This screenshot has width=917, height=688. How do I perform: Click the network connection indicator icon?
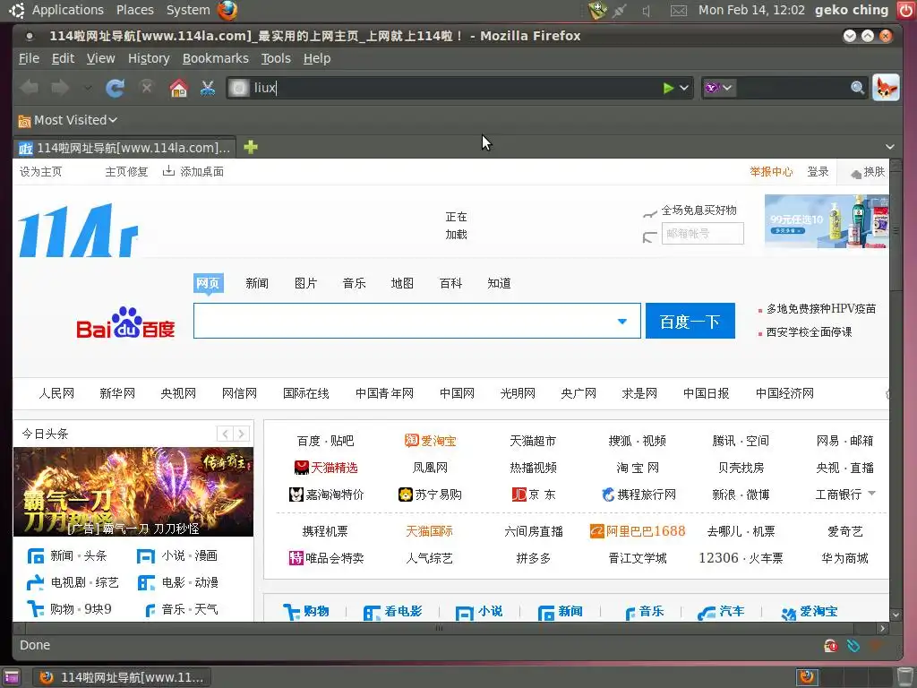620,11
